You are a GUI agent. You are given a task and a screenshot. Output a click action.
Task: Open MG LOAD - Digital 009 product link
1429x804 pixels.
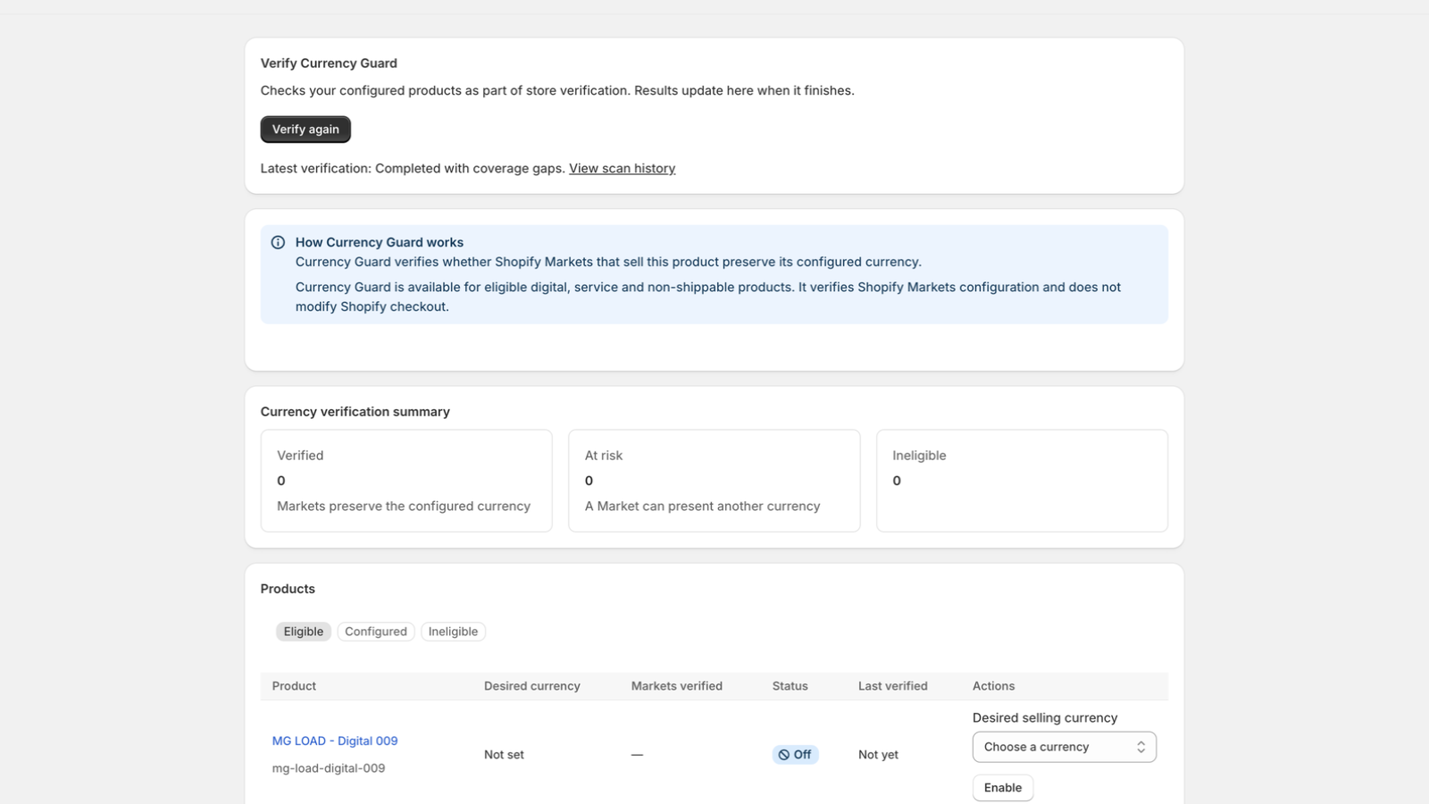[335, 741]
